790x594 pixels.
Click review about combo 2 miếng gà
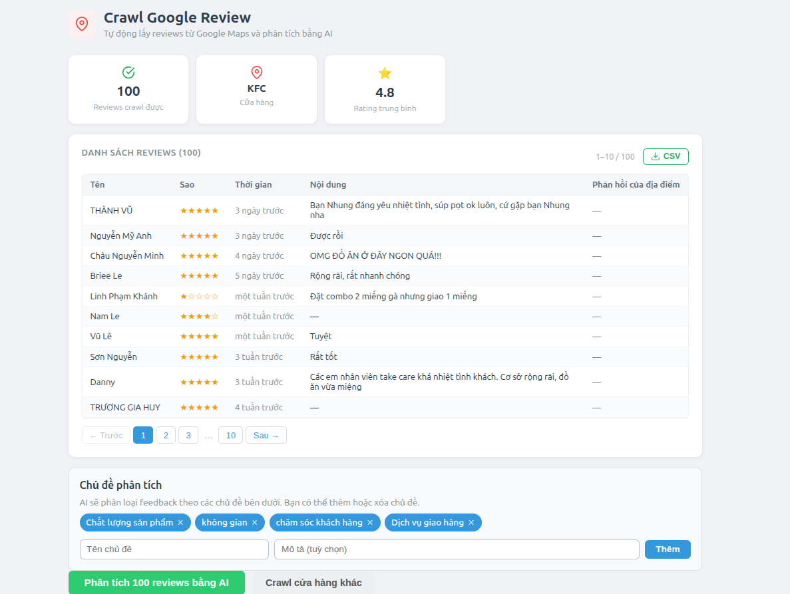tap(393, 297)
